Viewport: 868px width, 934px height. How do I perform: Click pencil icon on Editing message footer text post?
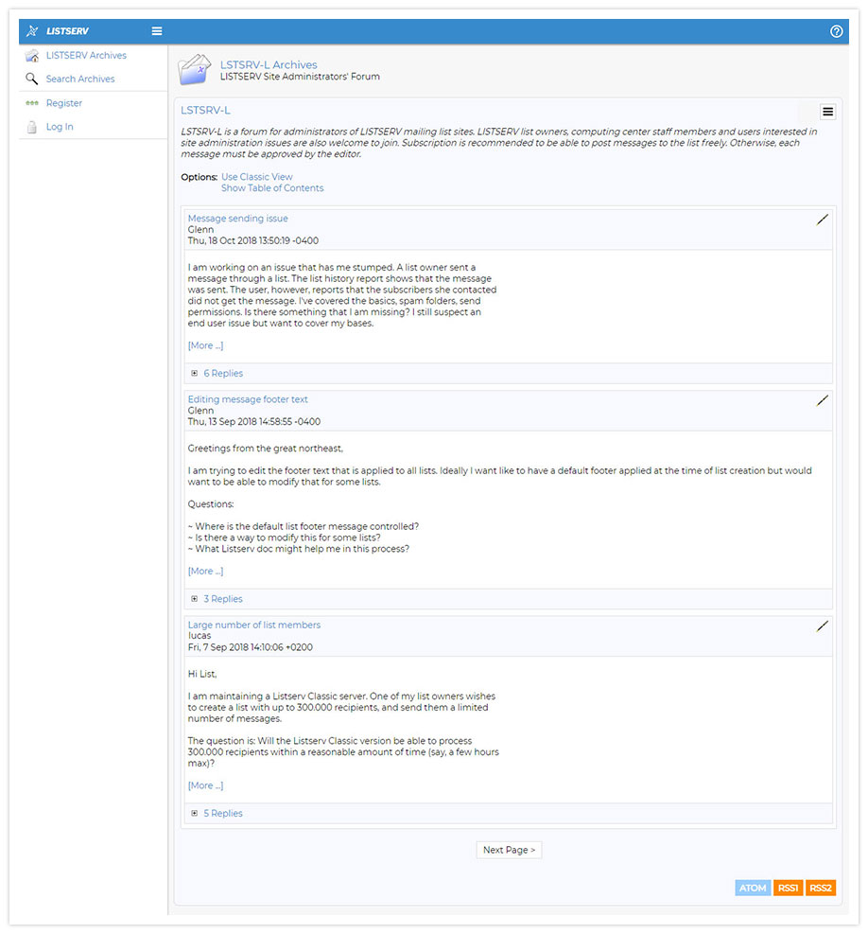(x=823, y=400)
